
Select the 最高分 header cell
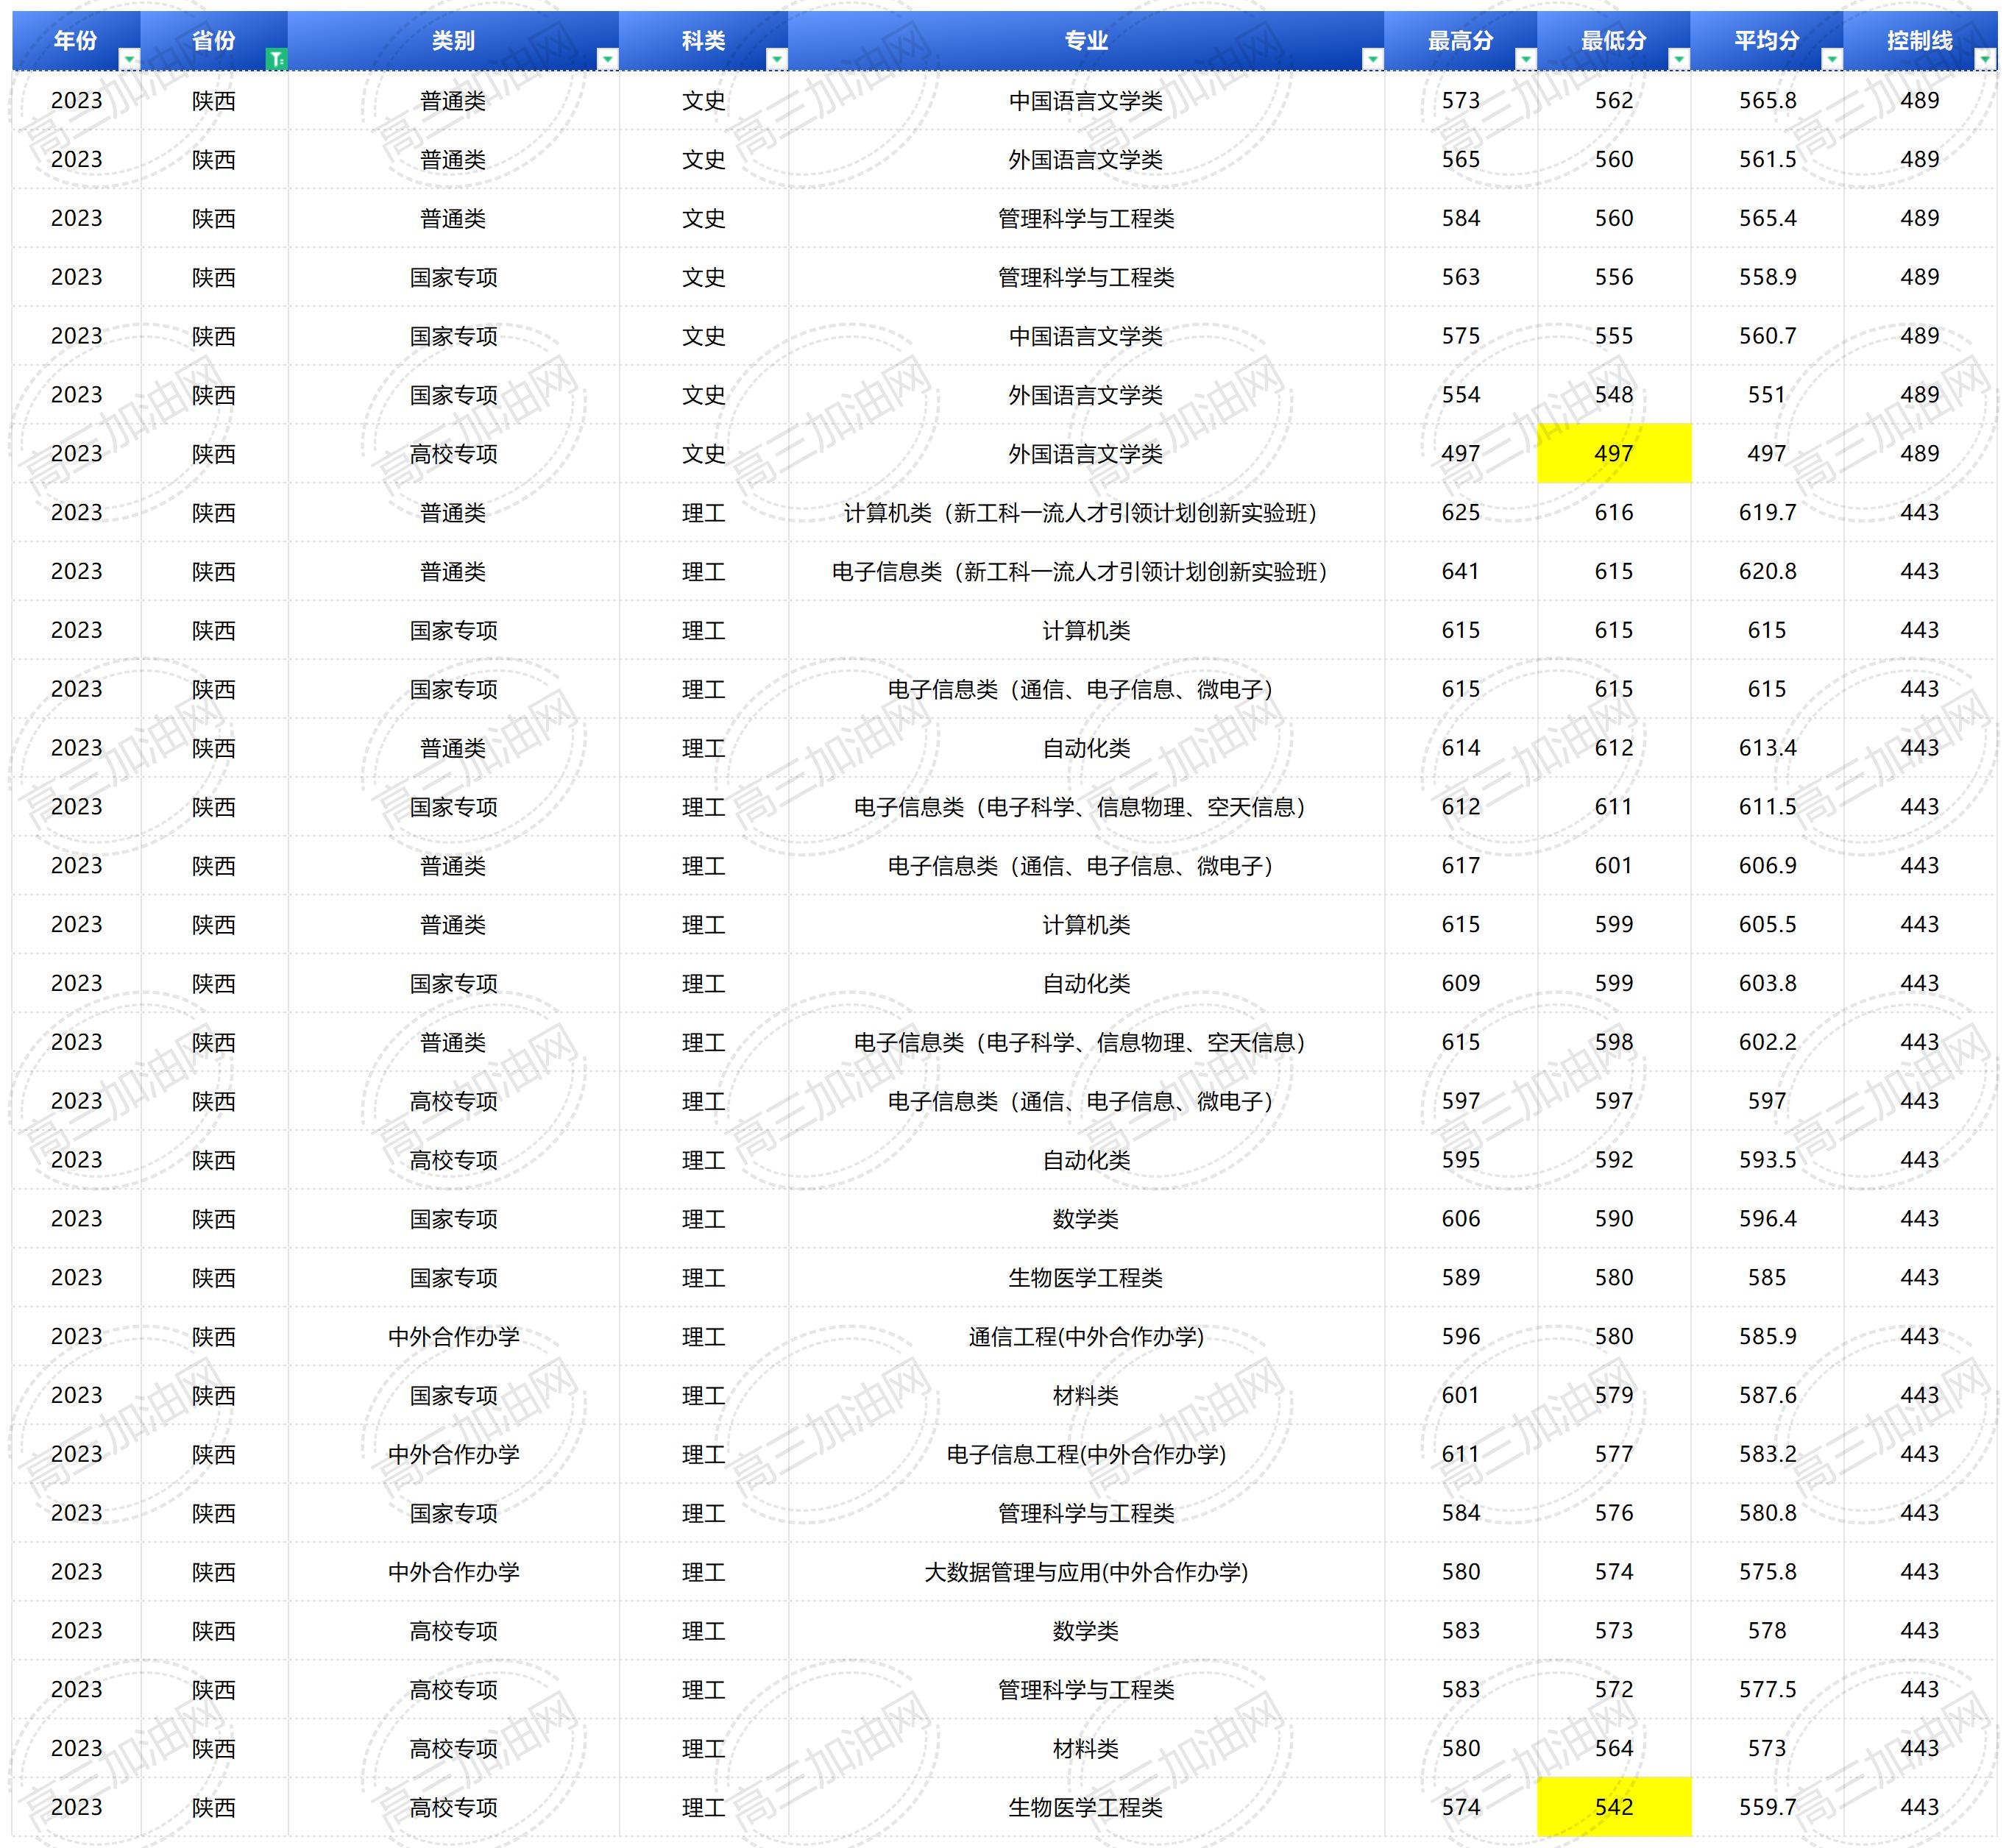pos(1461,41)
